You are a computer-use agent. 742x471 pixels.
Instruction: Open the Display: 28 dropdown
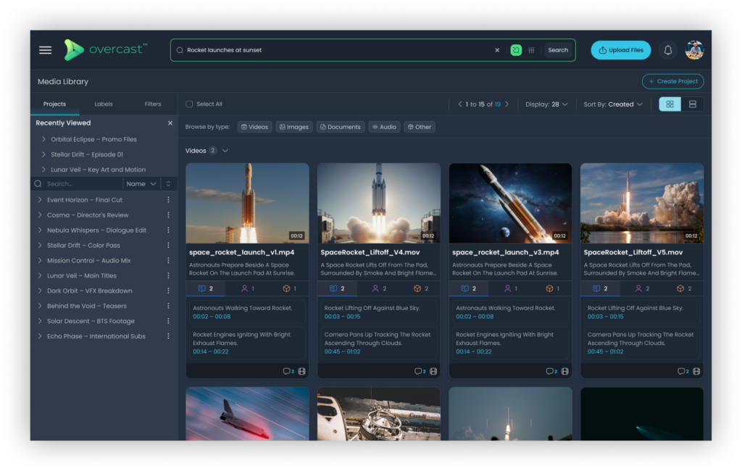point(546,104)
